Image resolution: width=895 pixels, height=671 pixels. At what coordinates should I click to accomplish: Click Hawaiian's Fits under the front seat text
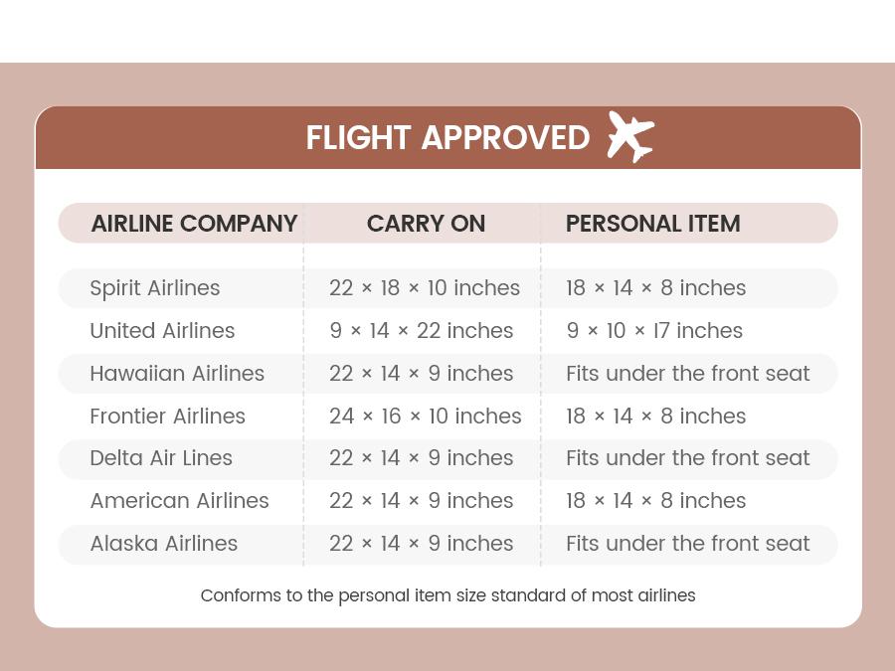point(688,374)
